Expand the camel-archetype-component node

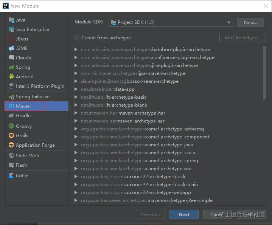click(x=76, y=137)
